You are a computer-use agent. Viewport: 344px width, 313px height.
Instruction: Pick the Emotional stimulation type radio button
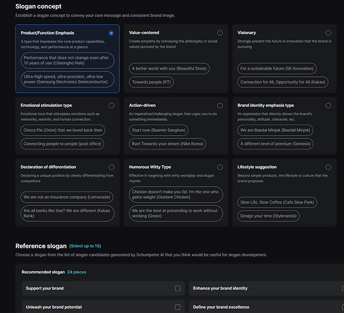pyautogui.click(x=111, y=105)
